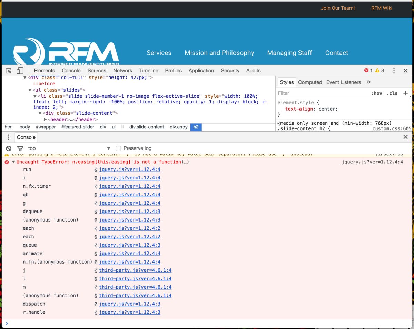Activate the inspect element picker icon
The height and width of the screenshot is (329, 414).
click(9, 71)
